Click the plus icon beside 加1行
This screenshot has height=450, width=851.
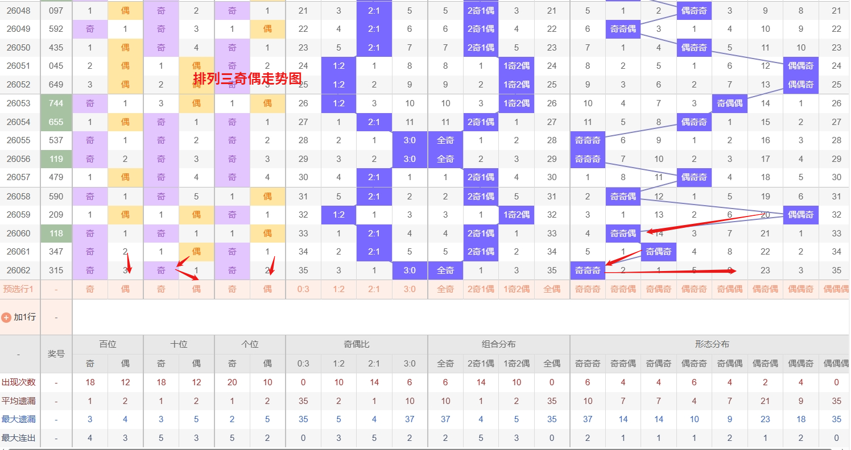click(6, 317)
